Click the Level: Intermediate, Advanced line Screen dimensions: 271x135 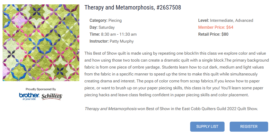(x=225, y=21)
